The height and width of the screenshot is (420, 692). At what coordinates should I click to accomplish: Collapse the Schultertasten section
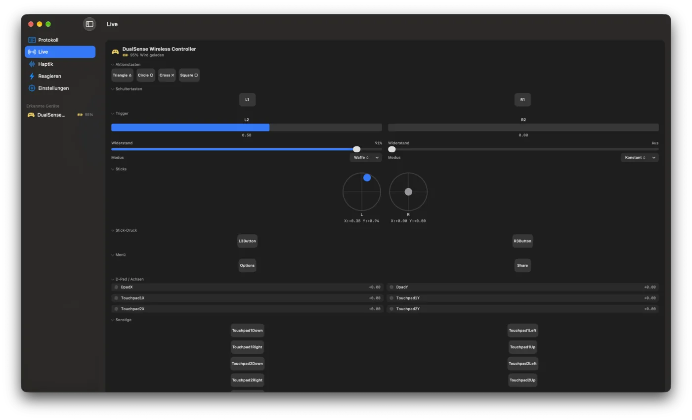113,89
